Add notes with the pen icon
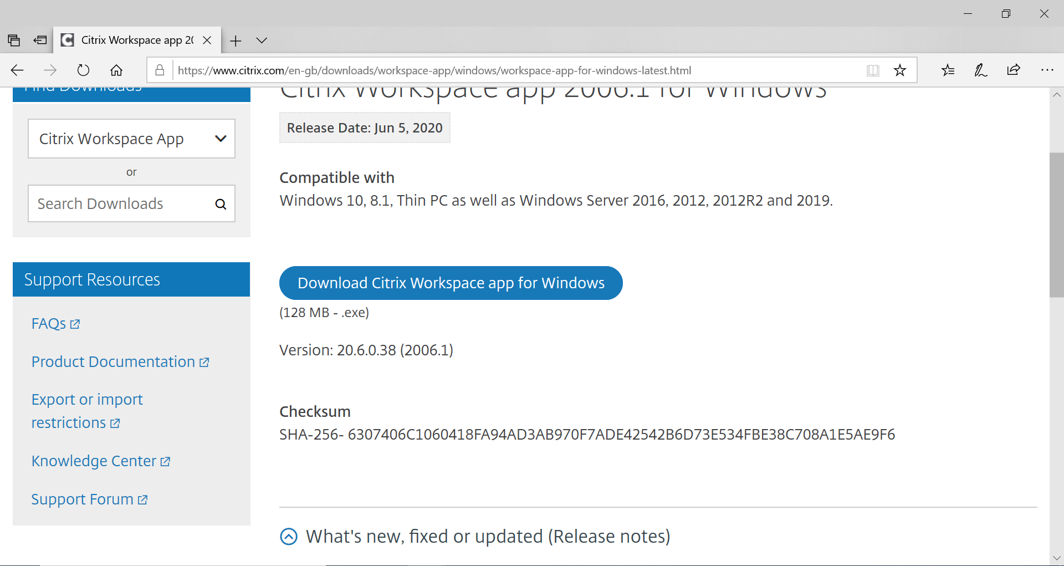 [x=980, y=70]
